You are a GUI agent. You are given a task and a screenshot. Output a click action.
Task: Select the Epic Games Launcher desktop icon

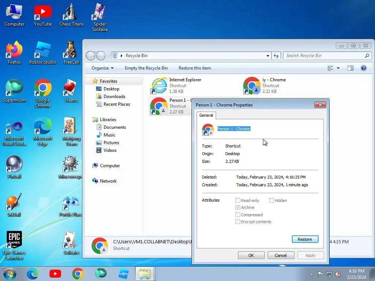coord(14,246)
